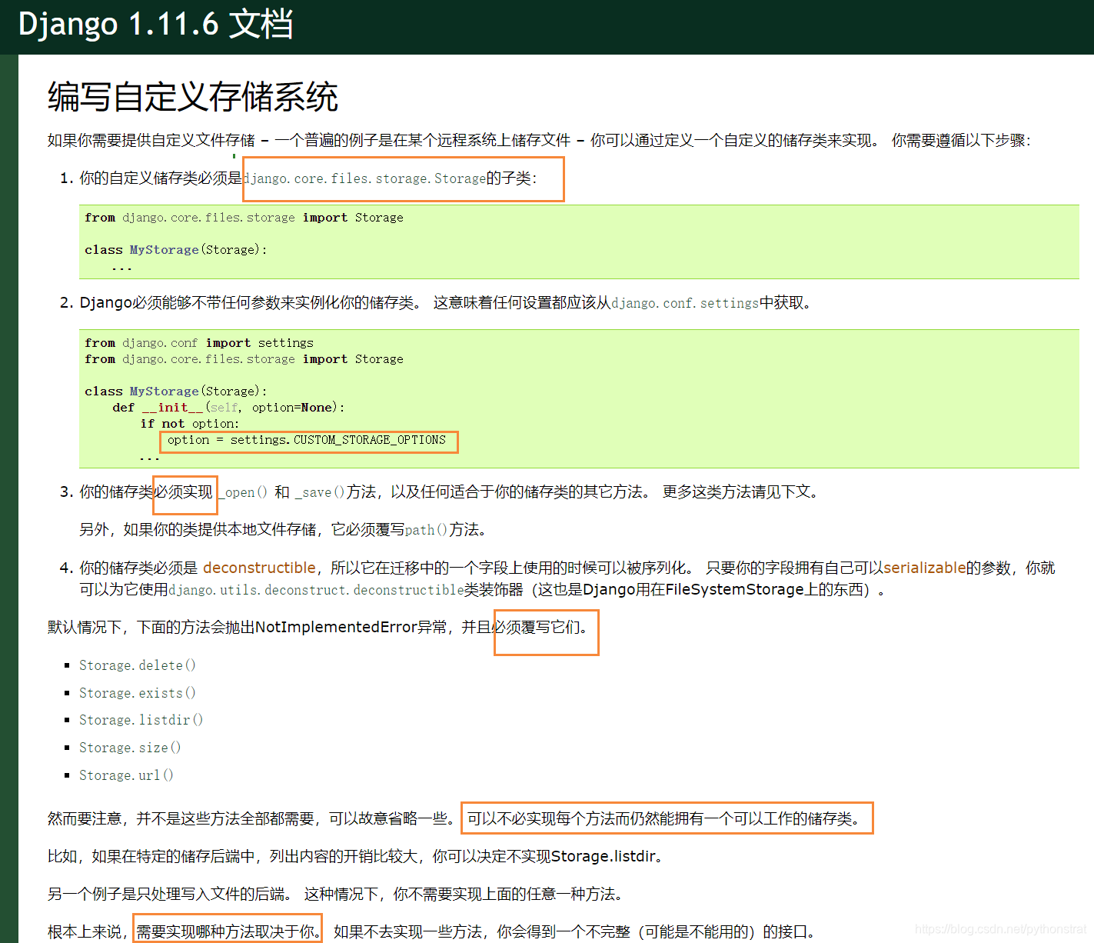
Task: Click the first line of step 2 beginning Django必须能够不带任何参数
Action: [x=447, y=303]
